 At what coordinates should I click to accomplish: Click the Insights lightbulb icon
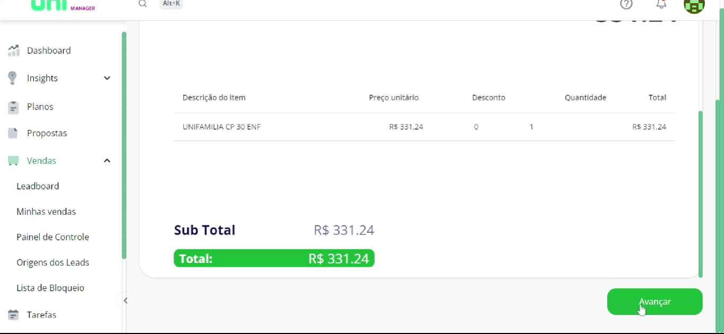click(x=13, y=78)
